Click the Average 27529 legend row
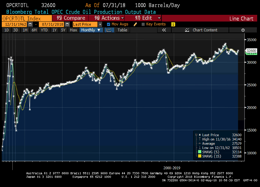The height and width of the screenshot is (187, 260). pos(219,144)
